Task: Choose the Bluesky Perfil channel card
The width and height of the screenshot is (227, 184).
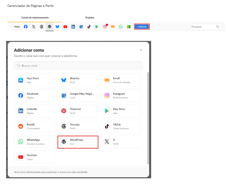Action: tap(77, 80)
